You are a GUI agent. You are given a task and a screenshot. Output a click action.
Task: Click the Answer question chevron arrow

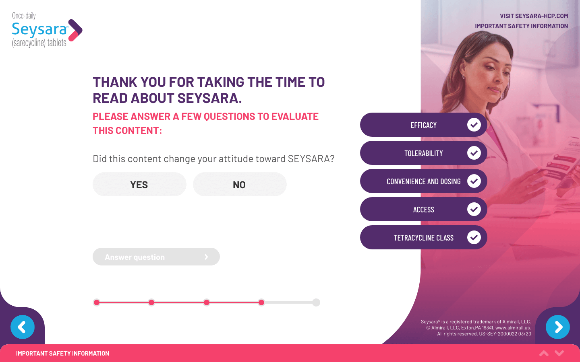pos(206,257)
